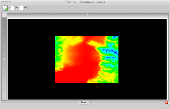Select row header 1
This screenshot has width=170, height=109.
(x=4, y=59)
